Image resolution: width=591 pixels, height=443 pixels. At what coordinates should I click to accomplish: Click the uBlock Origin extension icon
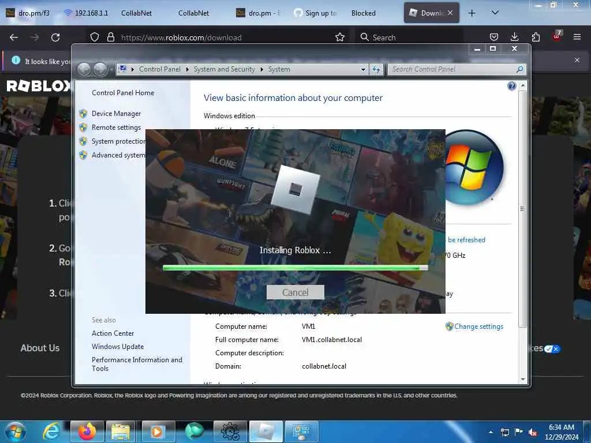click(557, 36)
